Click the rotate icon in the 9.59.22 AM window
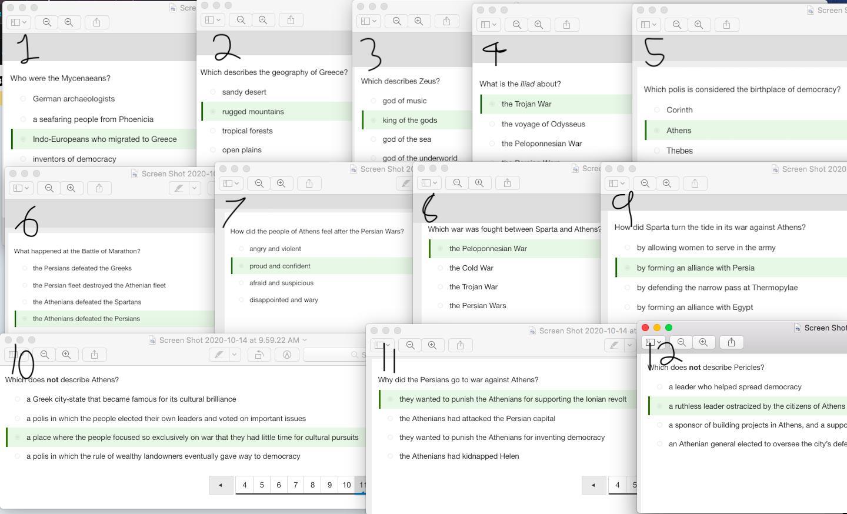This screenshot has height=514, width=847. pos(259,355)
